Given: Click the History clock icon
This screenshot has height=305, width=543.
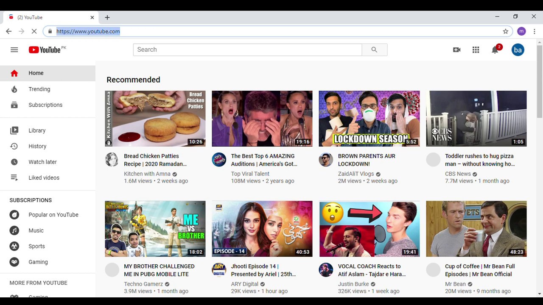Looking at the screenshot, I should coord(14,146).
